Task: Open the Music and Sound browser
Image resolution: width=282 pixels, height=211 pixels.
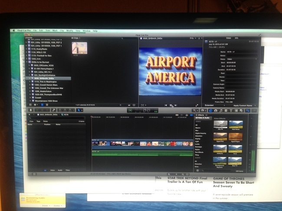Action: click(x=221, y=111)
